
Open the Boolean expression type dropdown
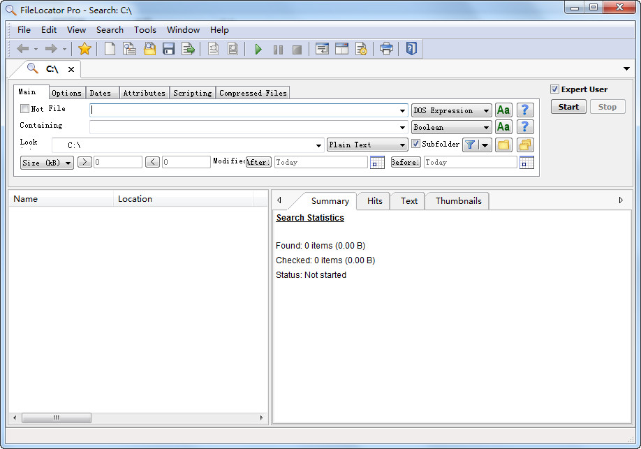pyautogui.click(x=452, y=127)
